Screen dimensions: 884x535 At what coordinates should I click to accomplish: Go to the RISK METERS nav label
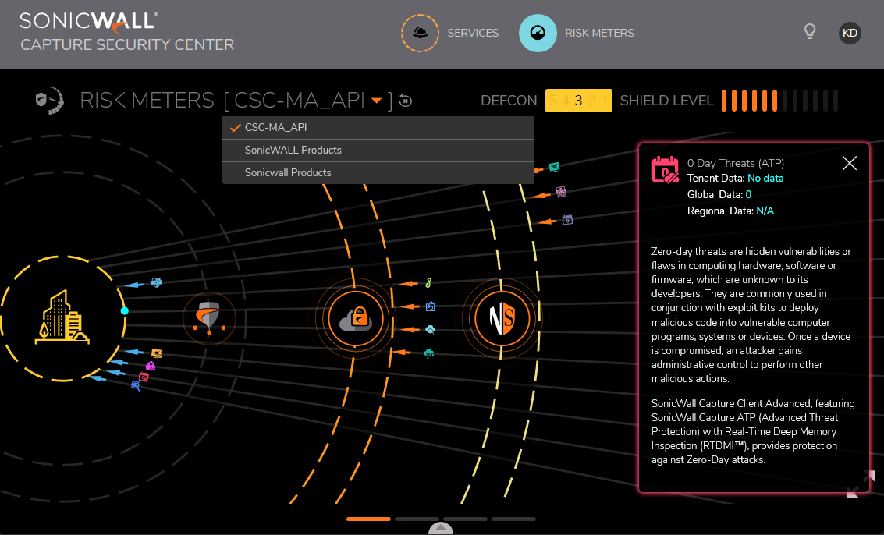click(599, 34)
